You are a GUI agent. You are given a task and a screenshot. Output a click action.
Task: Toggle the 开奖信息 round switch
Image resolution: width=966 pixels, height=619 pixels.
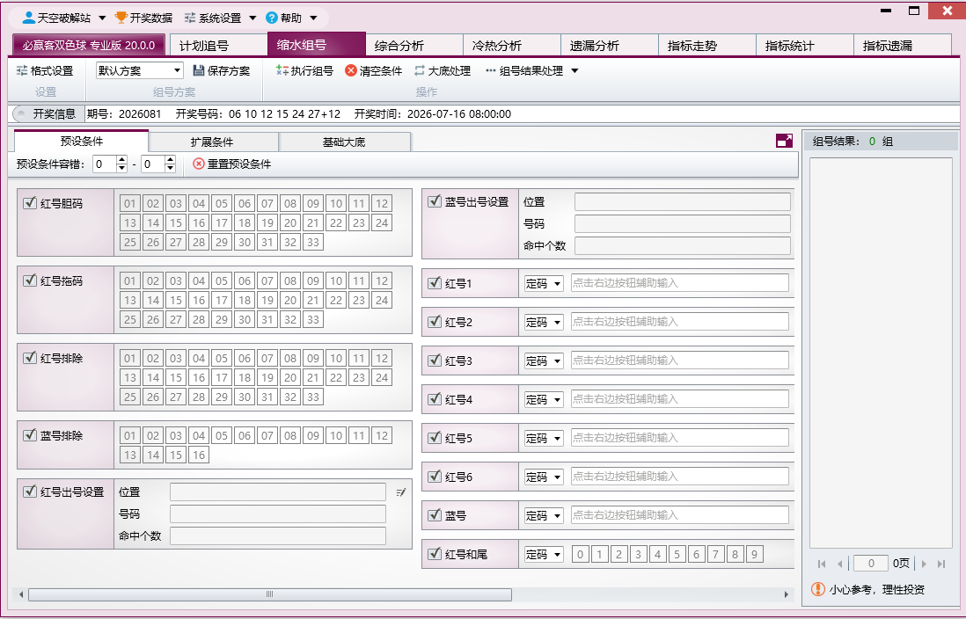pos(20,114)
